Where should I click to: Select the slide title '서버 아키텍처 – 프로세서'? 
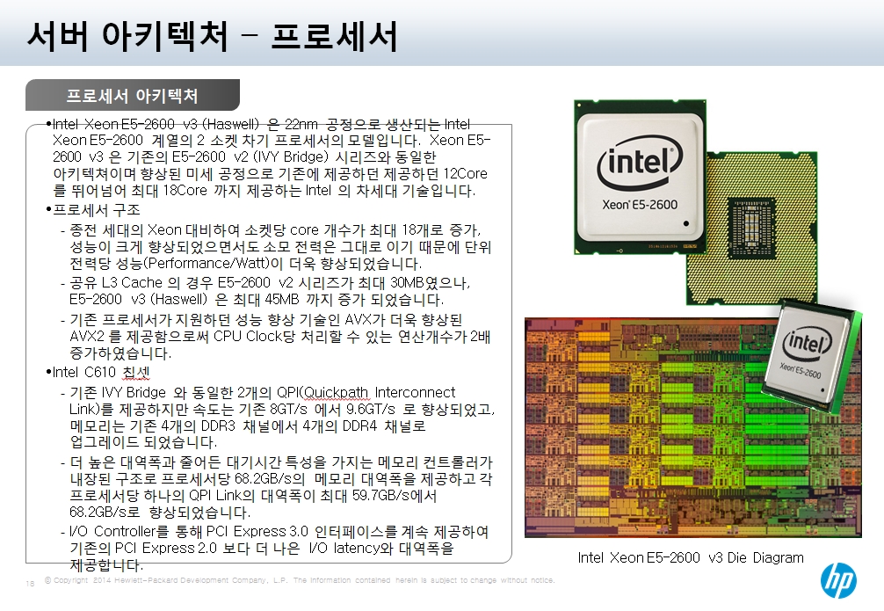point(214,35)
